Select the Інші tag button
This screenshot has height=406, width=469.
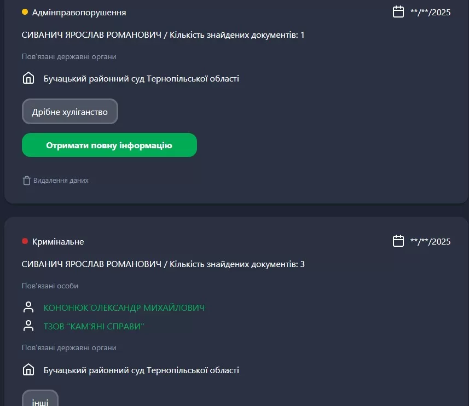point(40,401)
